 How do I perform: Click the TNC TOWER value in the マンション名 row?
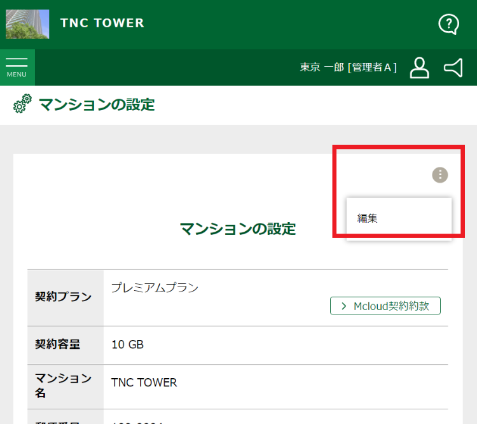(144, 383)
